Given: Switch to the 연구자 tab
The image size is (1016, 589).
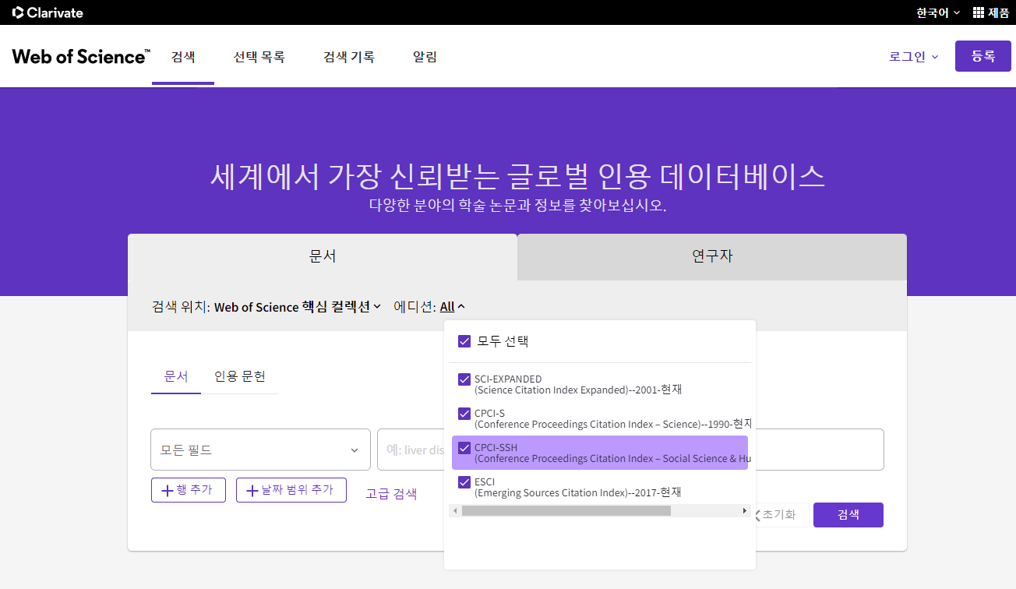Looking at the screenshot, I should [712, 256].
